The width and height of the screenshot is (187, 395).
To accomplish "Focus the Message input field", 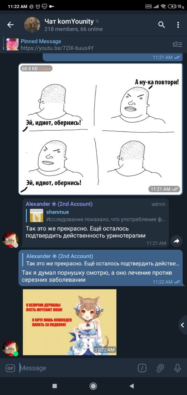I will [77, 368].
